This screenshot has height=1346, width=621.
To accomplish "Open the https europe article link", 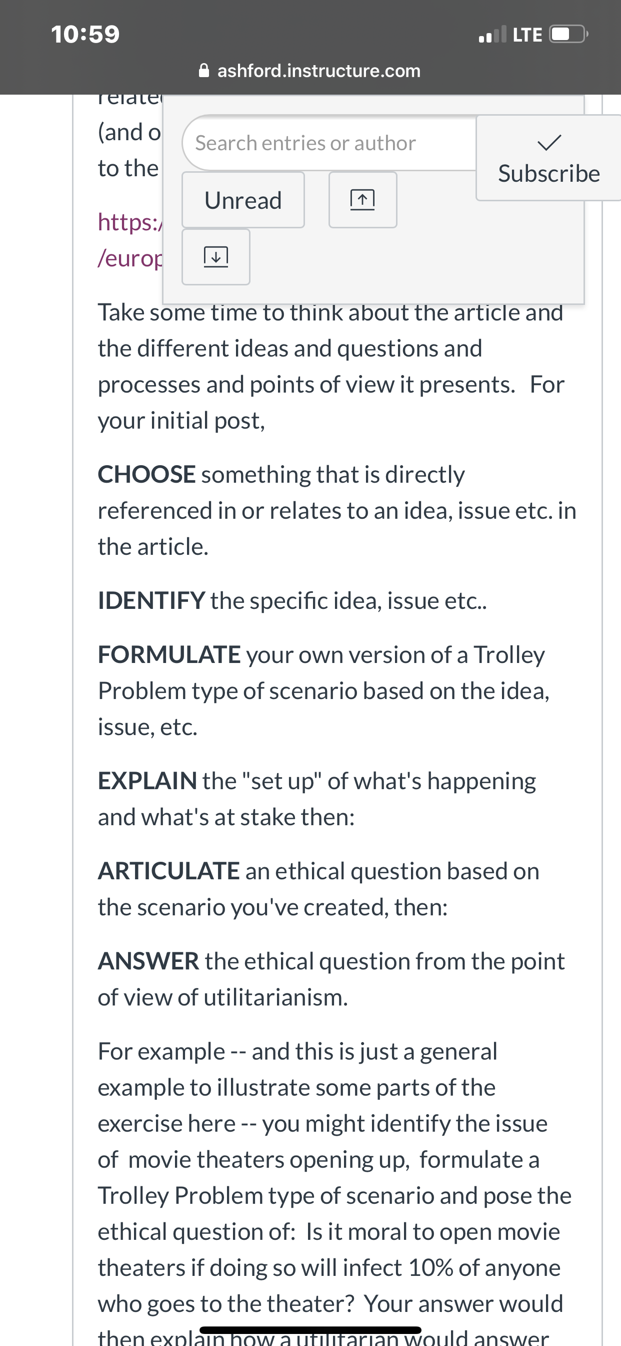I will coord(130,240).
